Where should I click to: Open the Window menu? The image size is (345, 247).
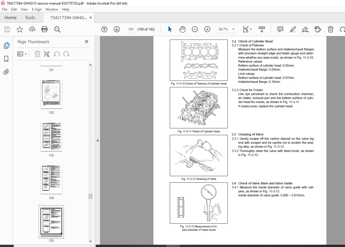point(52,9)
